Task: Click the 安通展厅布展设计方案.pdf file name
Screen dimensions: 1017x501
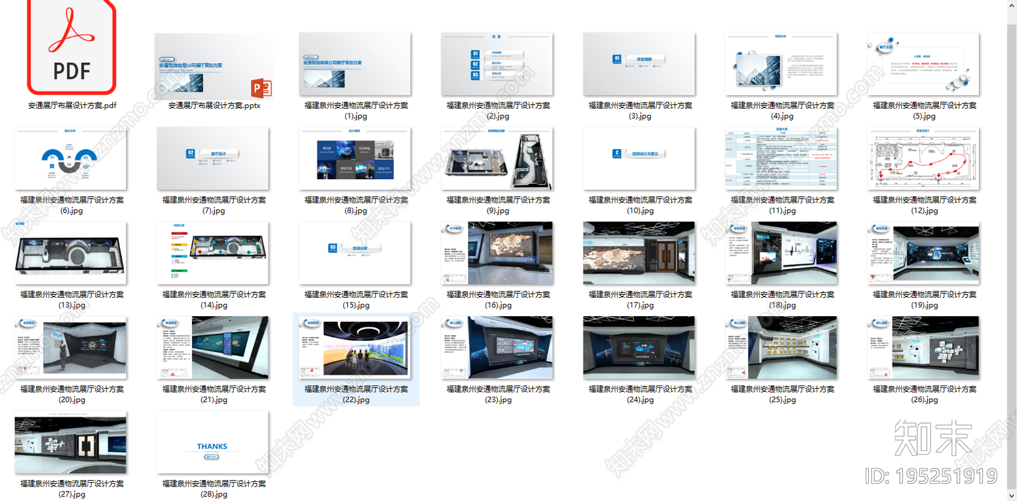Action: (x=72, y=105)
